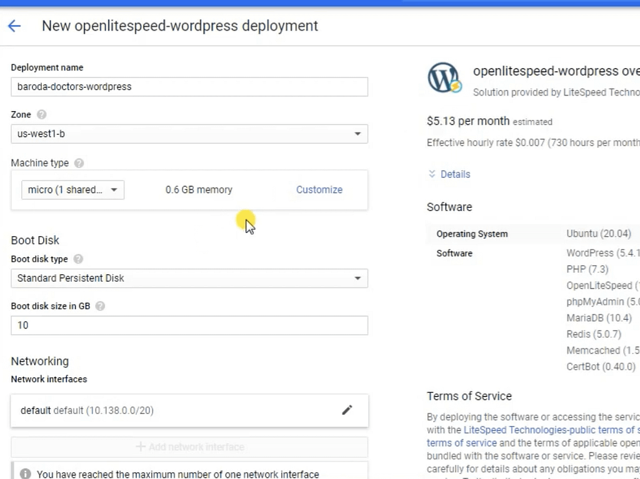Click the page title 'New openlitespeed-wordpress deployment'
Screen dimensions: 640x479
click(x=180, y=26)
